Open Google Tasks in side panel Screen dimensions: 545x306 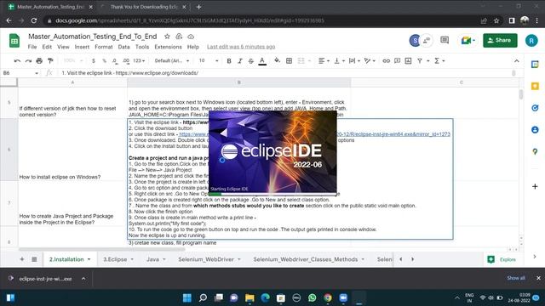coord(535,108)
